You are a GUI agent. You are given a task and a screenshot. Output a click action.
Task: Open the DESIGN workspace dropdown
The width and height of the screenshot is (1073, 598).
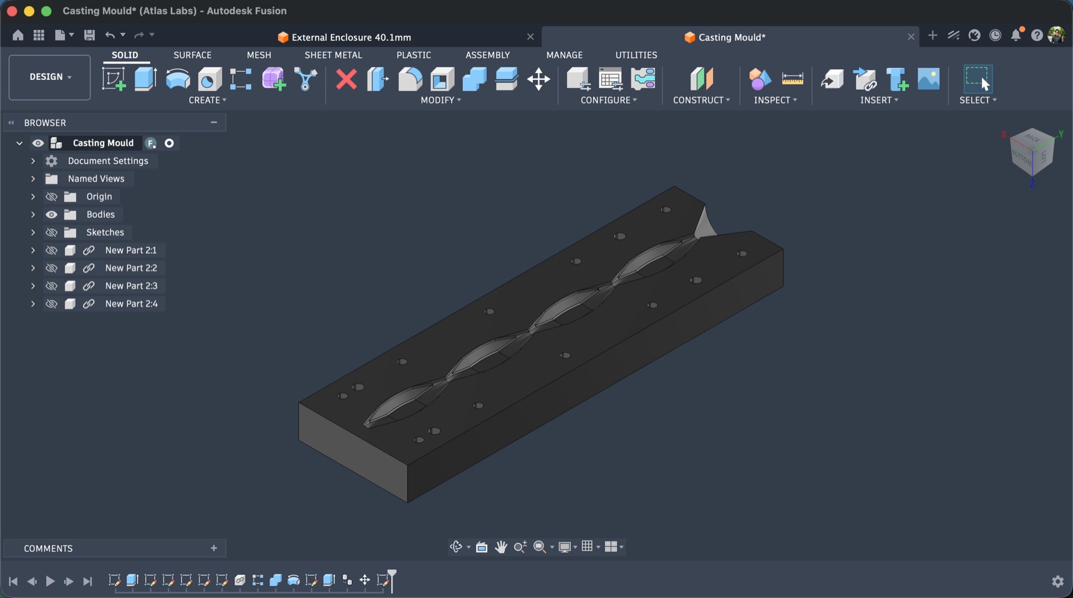[x=50, y=77]
